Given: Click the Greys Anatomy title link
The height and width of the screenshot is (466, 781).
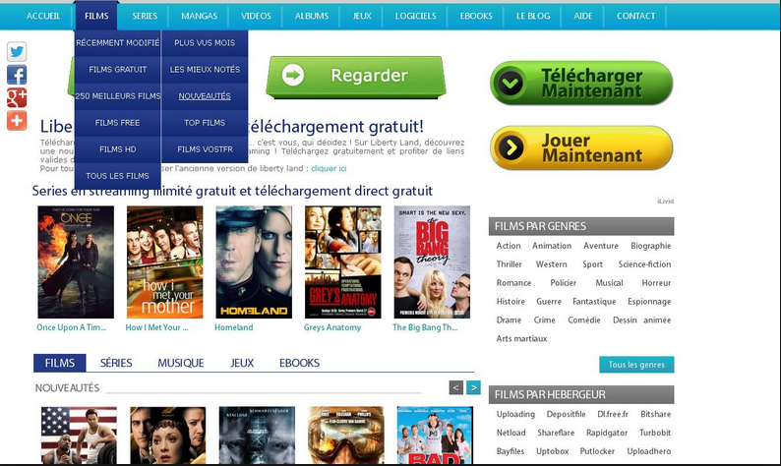Looking at the screenshot, I should pyautogui.click(x=332, y=327).
